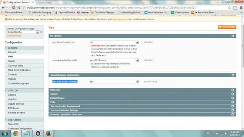Click the browser address bar URL

click(111, 8)
